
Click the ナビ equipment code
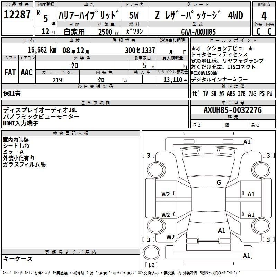coord(195,93)
